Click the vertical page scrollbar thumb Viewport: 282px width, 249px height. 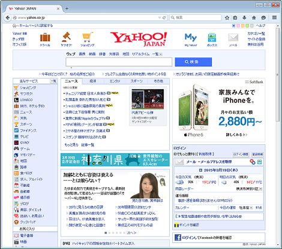pos(278,75)
